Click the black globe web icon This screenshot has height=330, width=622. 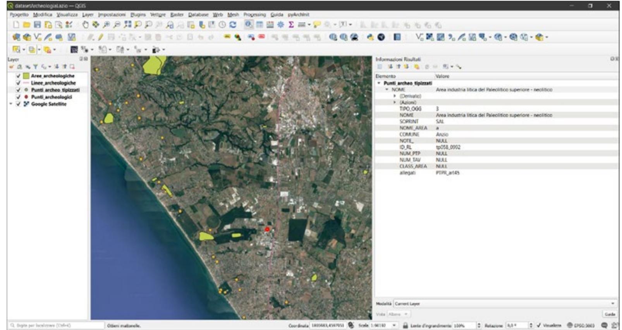(381, 37)
